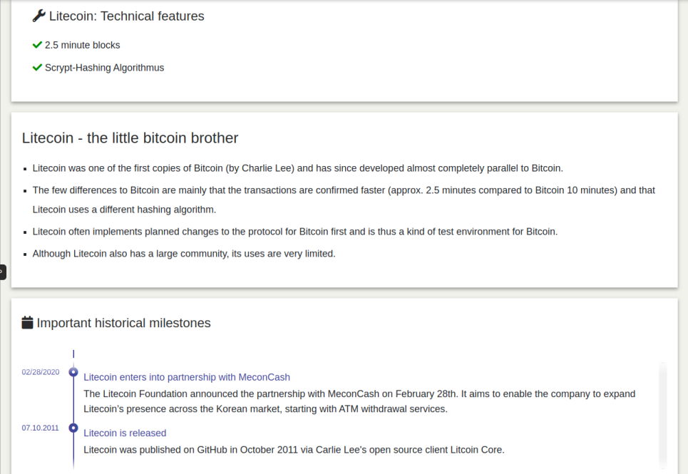The width and height of the screenshot is (688, 474).
Task: Click Litecoin - the little bitcoin brother heading
Action: click(x=130, y=138)
